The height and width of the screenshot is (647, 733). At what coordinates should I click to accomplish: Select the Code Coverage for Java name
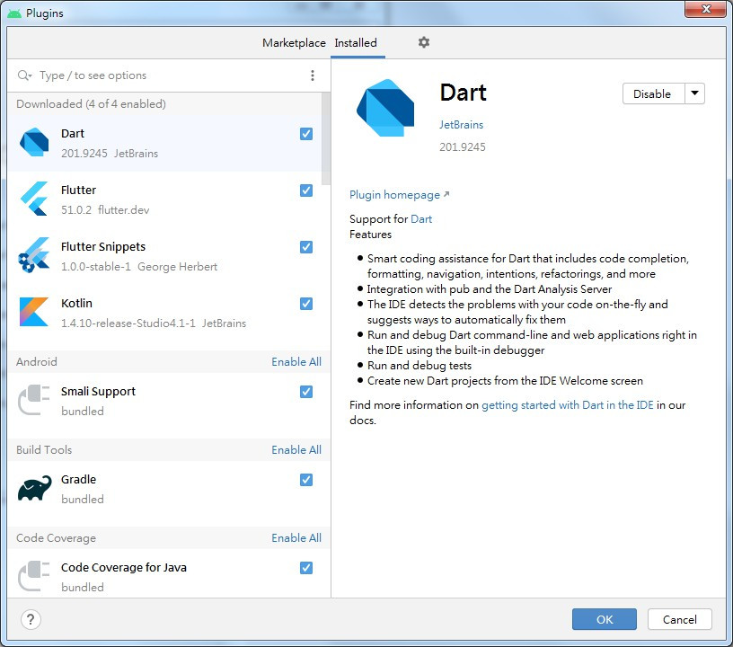(124, 568)
